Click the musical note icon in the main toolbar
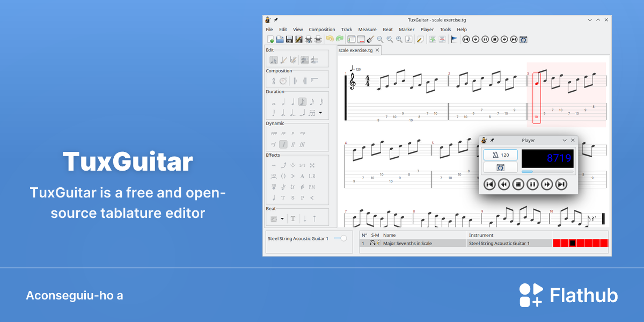The width and height of the screenshot is (644, 322). (x=408, y=39)
